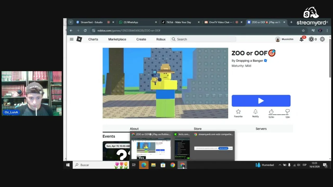Switch to the TikTok - Make Your Day tab
This screenshot has width=333, height=187.
181,22
